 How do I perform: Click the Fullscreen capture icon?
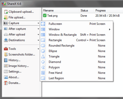(43, 24)
